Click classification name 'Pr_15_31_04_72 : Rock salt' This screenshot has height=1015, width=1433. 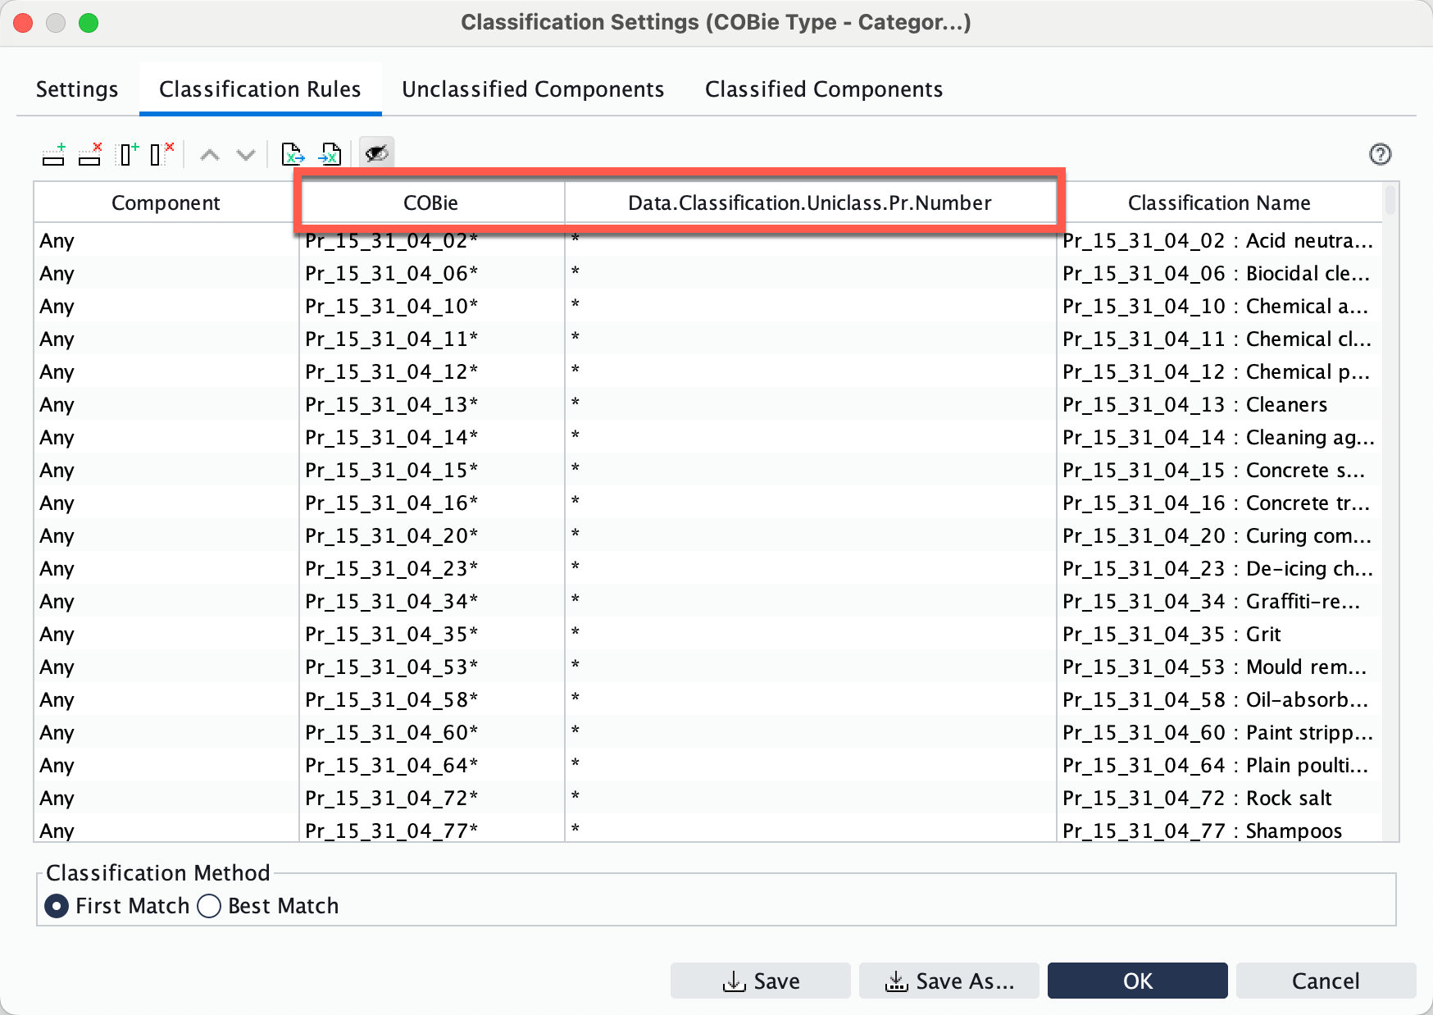tap(1220, 798)
